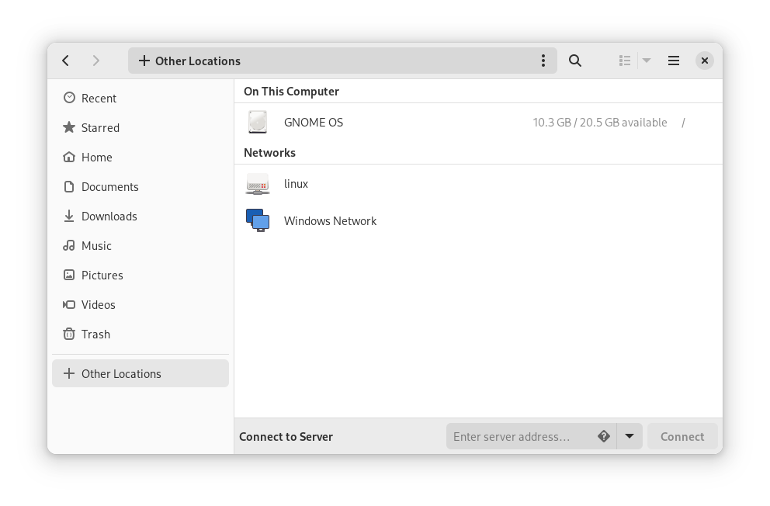770x506 pixels.
Task: Click the Other Locations path bar button
Action: [190, 61]
